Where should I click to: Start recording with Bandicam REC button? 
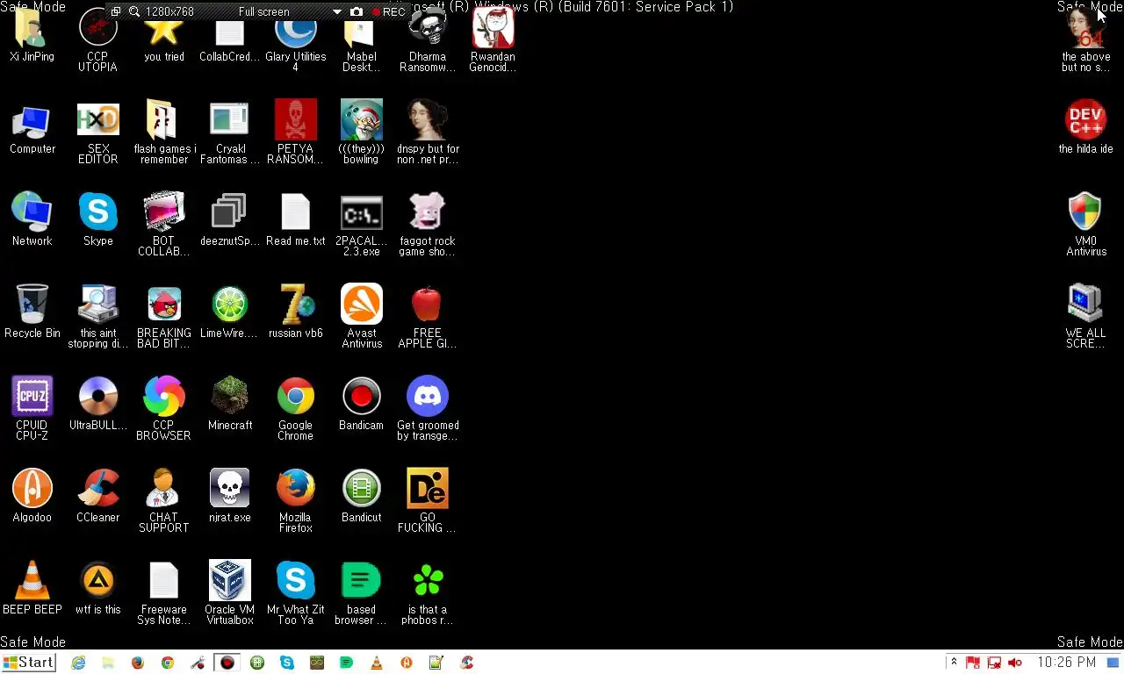388,12
